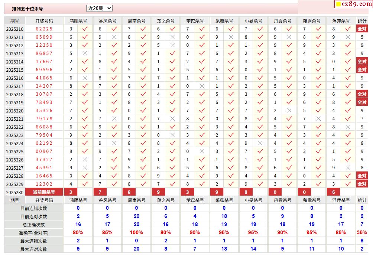373x255 pixels.
Task: Click the X mark for 丹霞杀号 in row 2025220
Action: [x=289, y=111]
